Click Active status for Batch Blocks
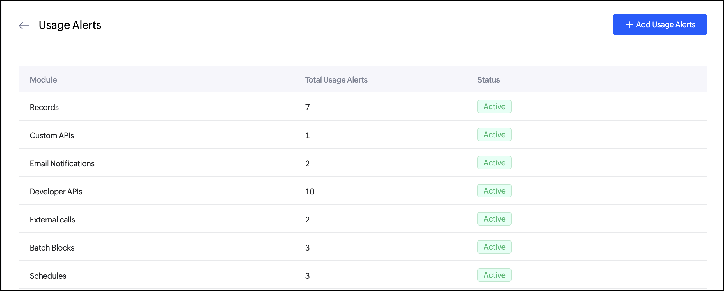Viewport: 724px width, 291px height. pyautogui.click(x=494, y=247)
